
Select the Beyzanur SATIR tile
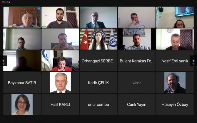point(22,82)
